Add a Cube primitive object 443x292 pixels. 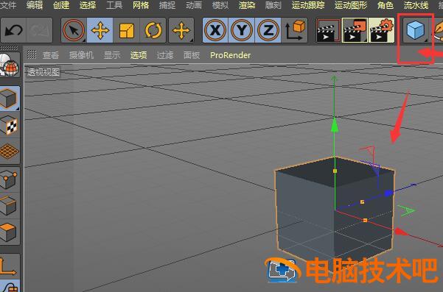pos(415,30)
